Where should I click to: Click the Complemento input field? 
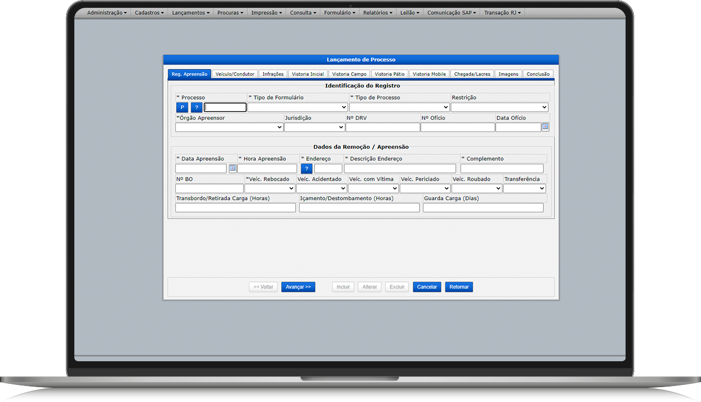(502, 169)
